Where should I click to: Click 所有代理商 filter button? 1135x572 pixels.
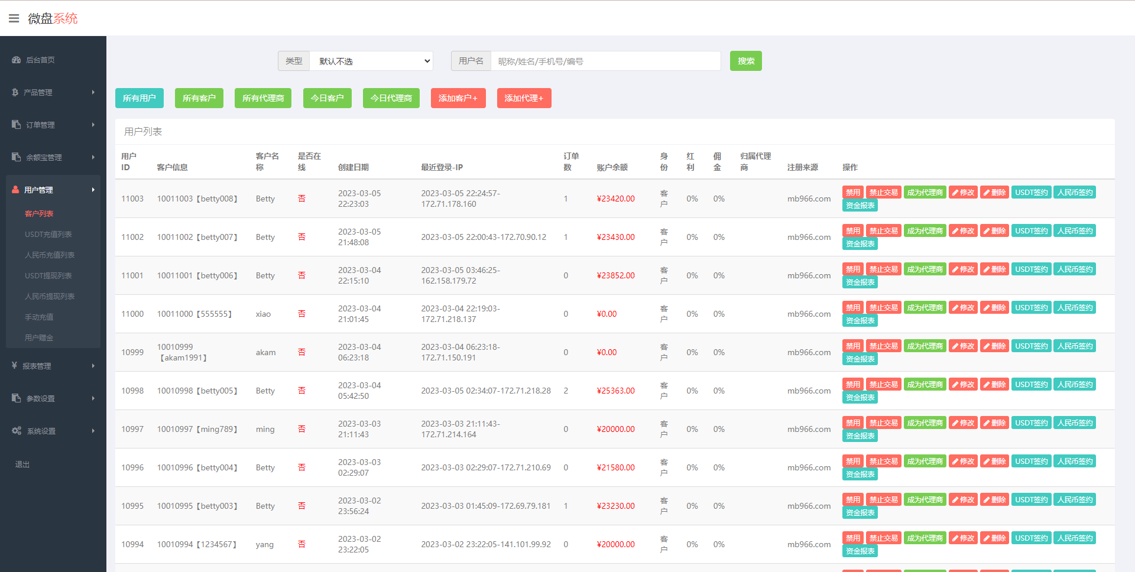point(262,98)
